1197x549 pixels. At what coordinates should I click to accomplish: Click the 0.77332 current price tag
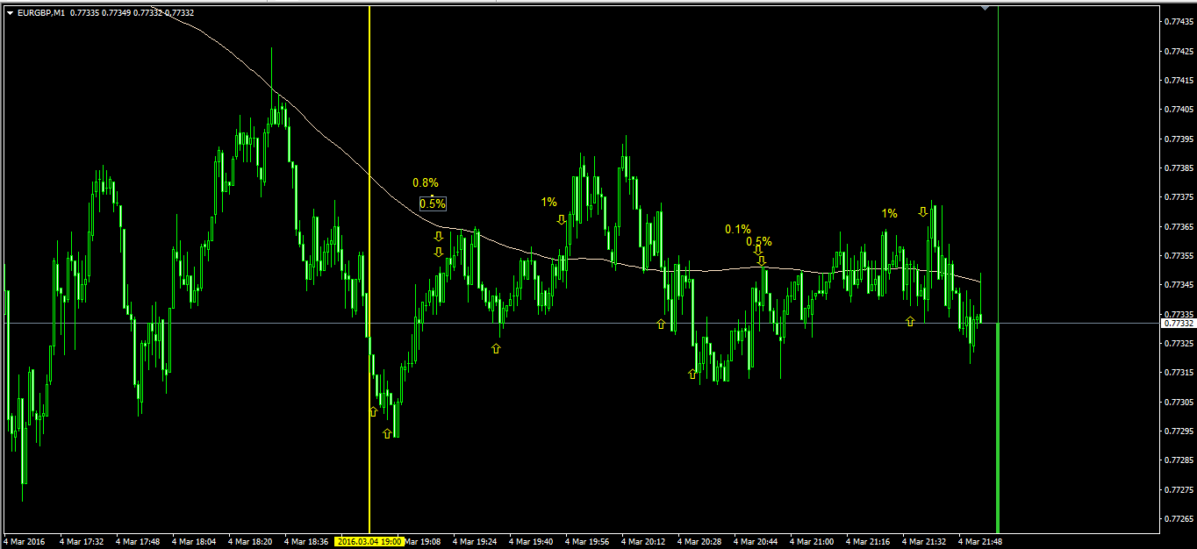point(1178,324)
